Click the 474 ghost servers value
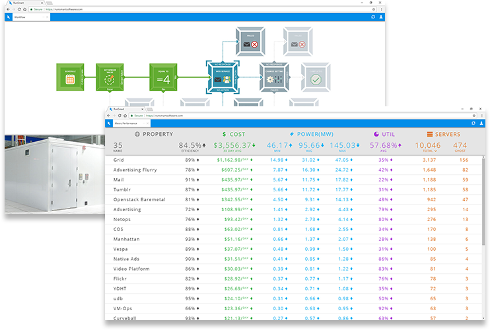The height and width of the screenshot is (330, 490). 460,145
